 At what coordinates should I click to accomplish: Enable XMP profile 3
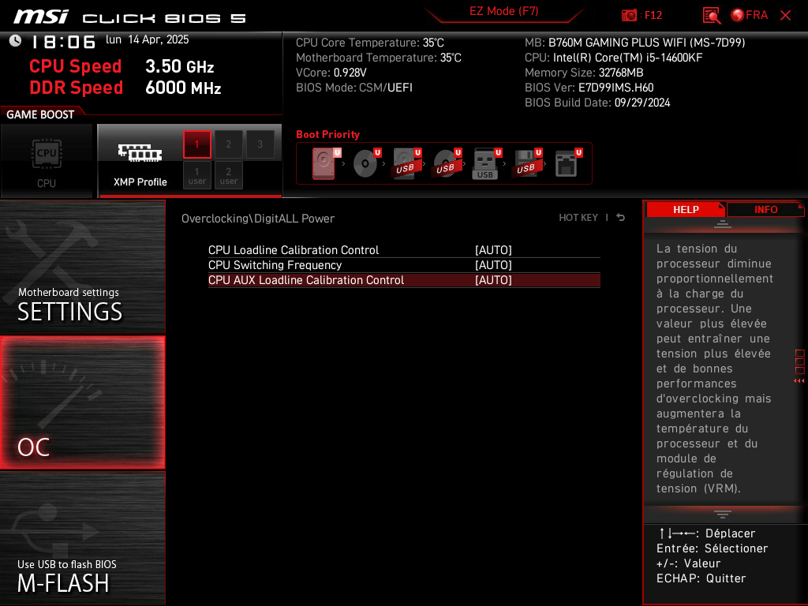pyautogui.click(x=260, y=144)
